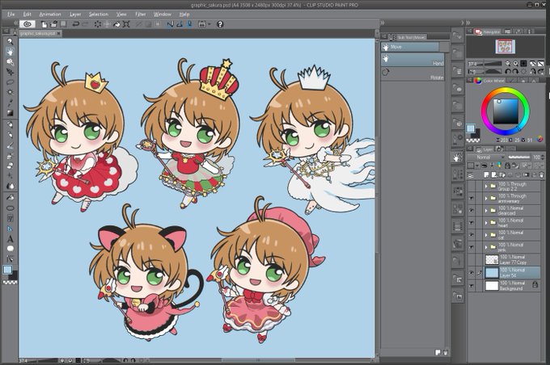Pick a color in the color wheel square

click(506, 111)
